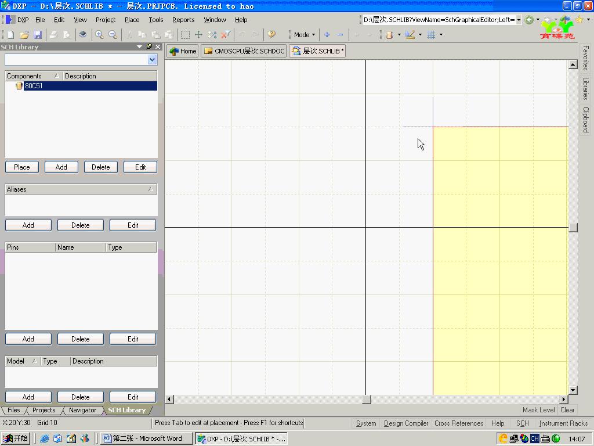The image size is (594, 446).
Task: Expand the grid options dropdown arrow
Action: tap(441, 35)
